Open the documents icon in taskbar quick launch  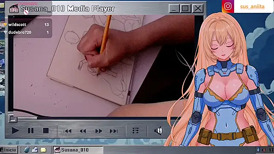tap(35, 150)
